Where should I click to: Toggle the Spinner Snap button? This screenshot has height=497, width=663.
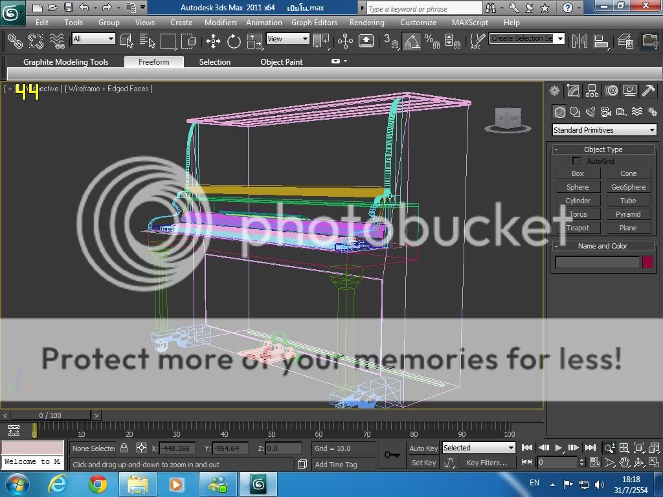tap(453, 41)
